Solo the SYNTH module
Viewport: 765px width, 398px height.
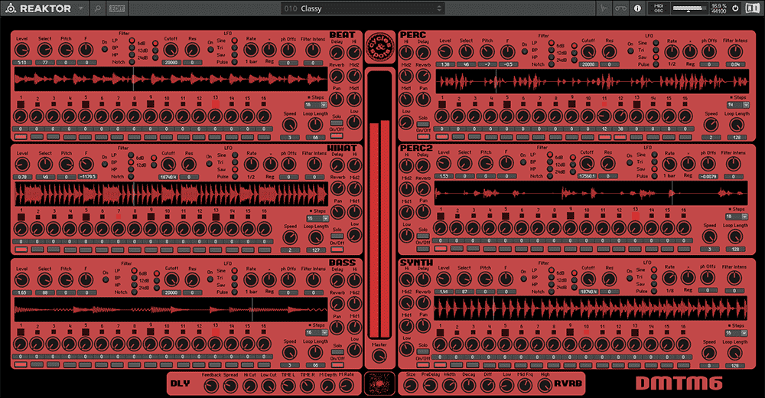pyautogui.click(x=423, y=351)
